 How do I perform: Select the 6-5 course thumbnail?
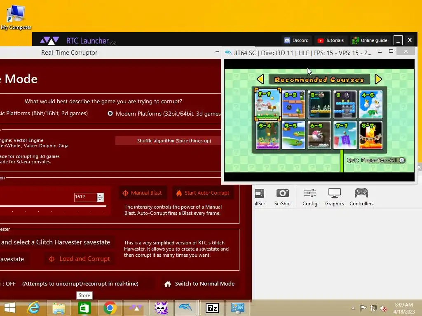(319, 135)
